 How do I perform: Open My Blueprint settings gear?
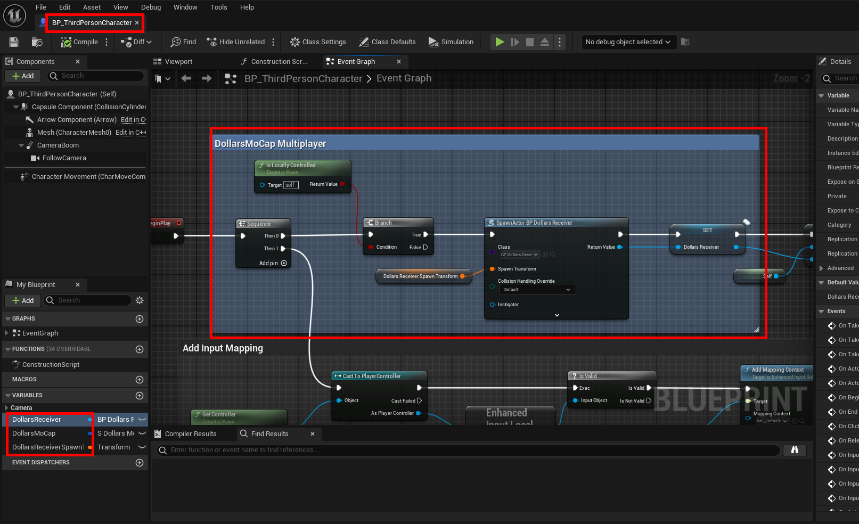tap(140, 300)
